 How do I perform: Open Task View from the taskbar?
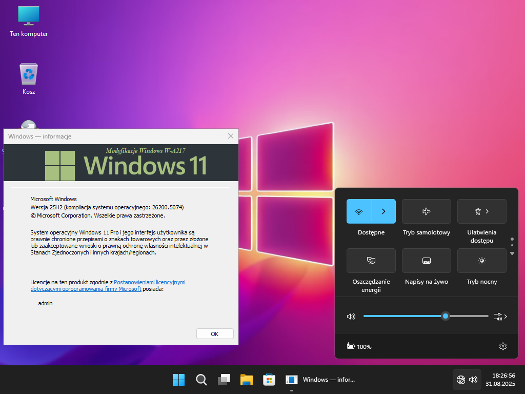(x=224, y=380)
